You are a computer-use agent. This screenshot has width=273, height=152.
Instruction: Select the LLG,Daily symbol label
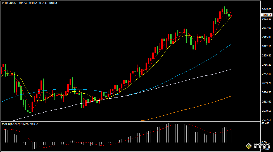pyautogui.click(x=10, y=3)
